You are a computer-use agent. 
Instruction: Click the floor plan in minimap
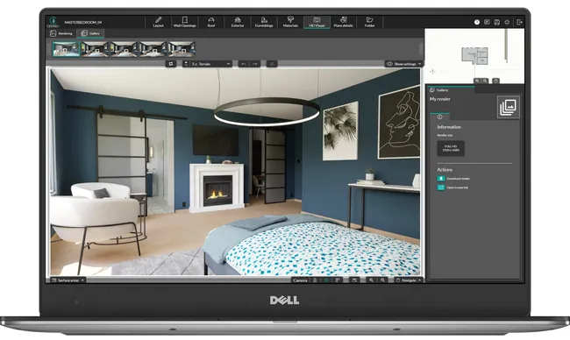[x=474, y=56]
